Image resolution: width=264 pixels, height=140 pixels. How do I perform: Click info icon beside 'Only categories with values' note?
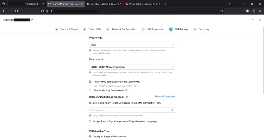(x=90, y=115)
